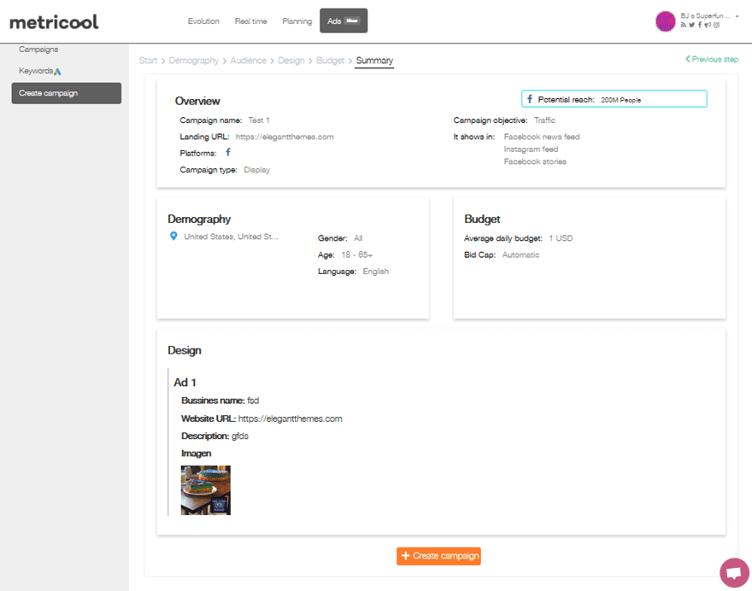Open the Real time tab
752x591 pixels.
(x=250, y=21)
